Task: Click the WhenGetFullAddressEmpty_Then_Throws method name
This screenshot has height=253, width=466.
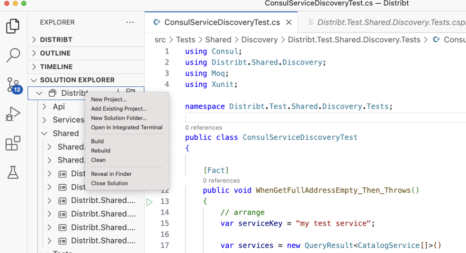Action: click(333, 191)
